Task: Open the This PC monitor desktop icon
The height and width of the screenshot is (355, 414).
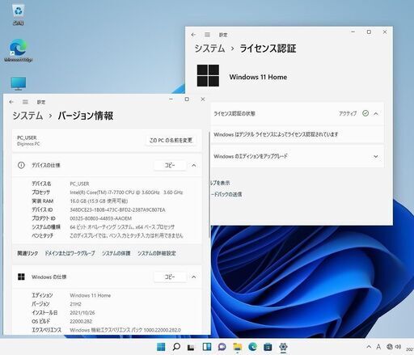Action: [x=19, y=83]
